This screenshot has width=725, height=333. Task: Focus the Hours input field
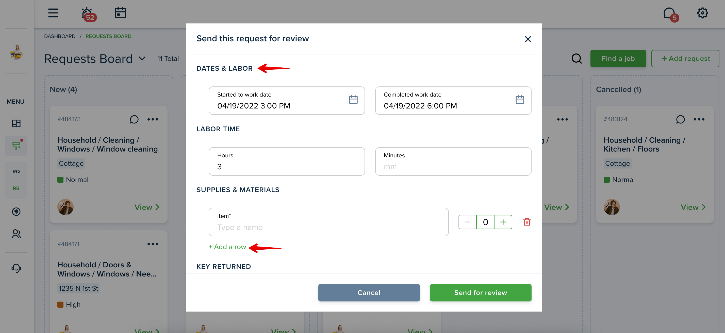point(287,161)
